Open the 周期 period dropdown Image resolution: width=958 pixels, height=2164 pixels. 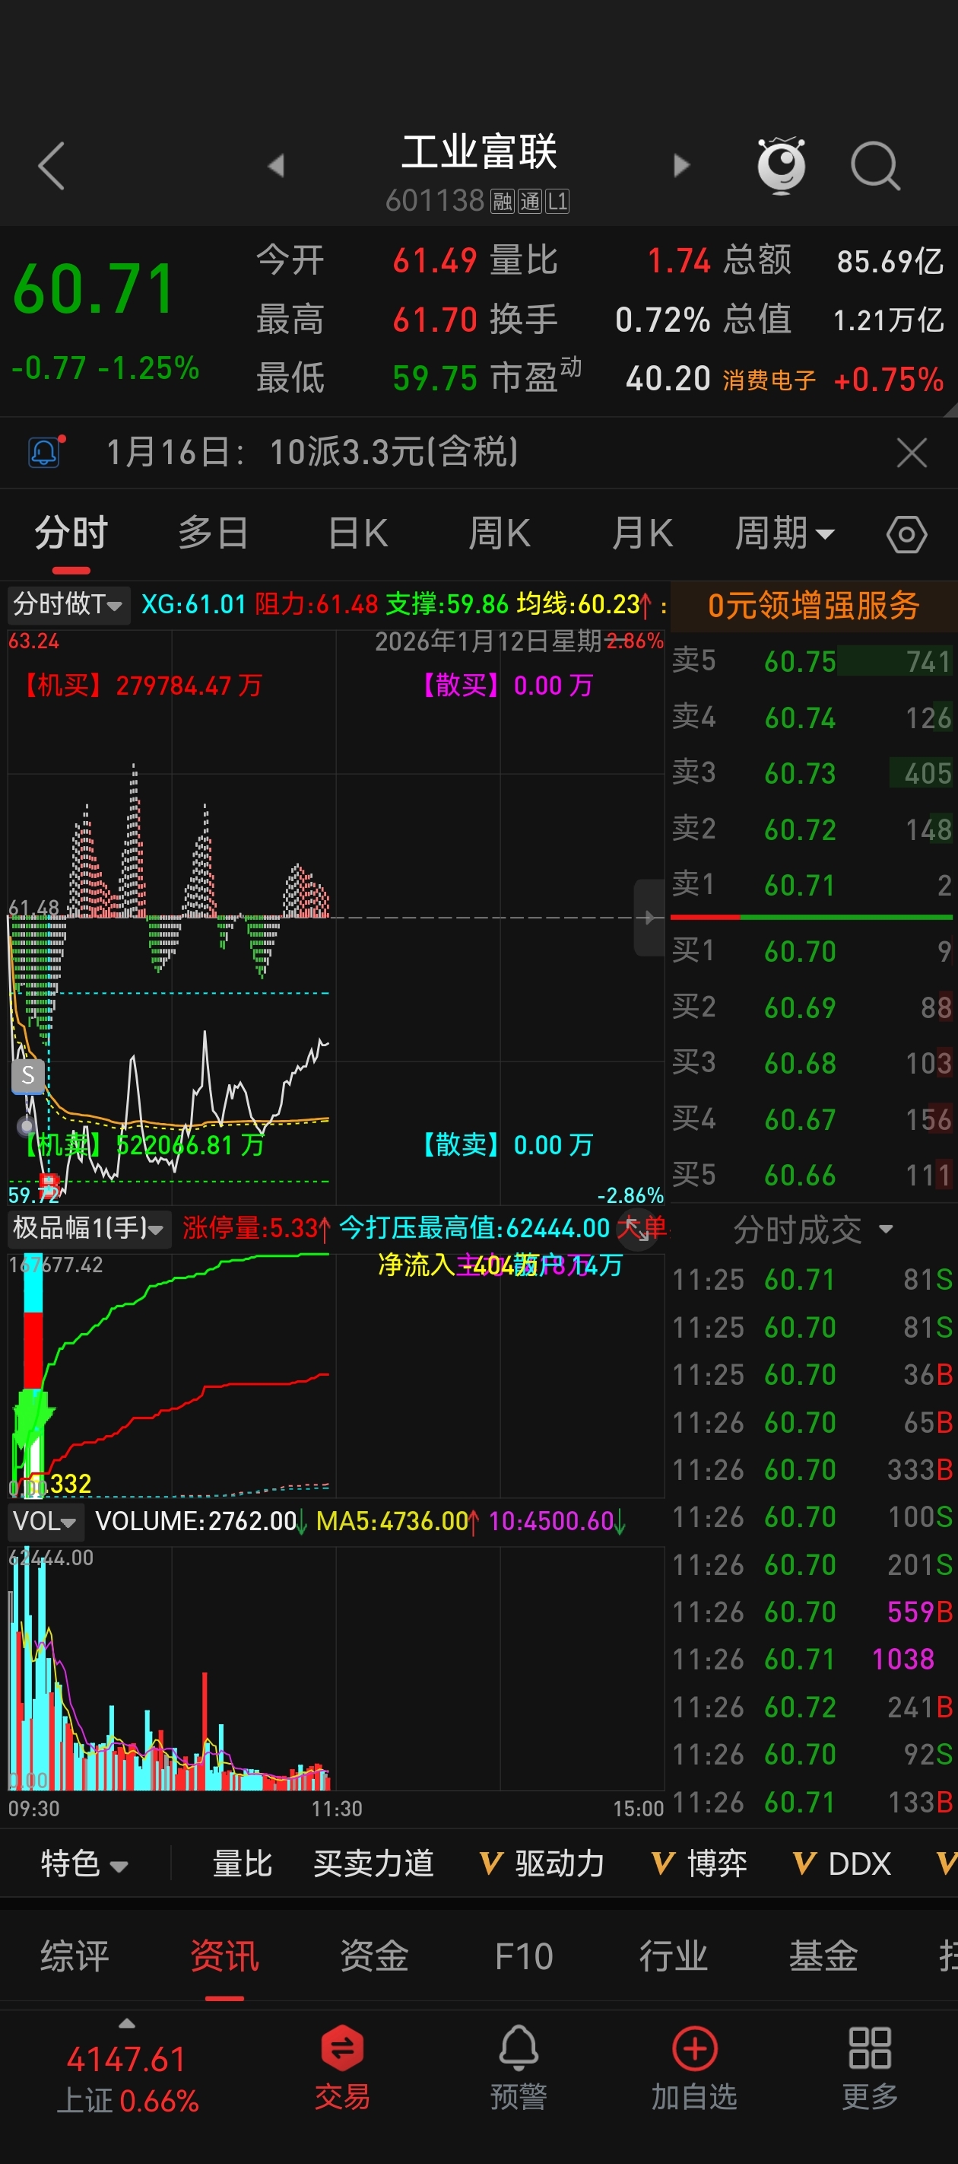tap(784, 533)
